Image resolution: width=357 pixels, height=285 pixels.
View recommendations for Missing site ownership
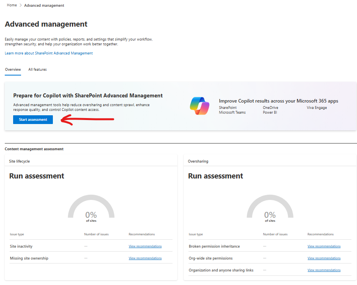(145, 258)
